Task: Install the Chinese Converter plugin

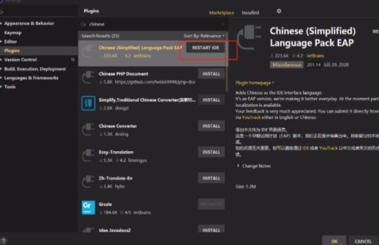Action: (211, 126)
